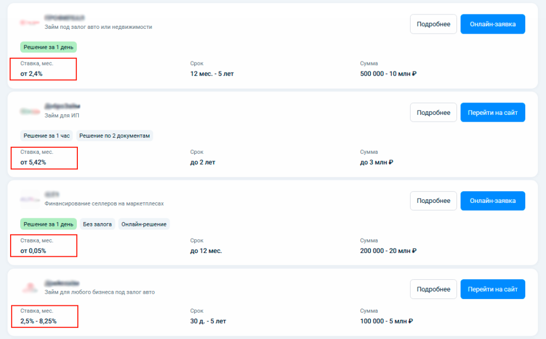Click Онлайн-заявка for seller financing offer
546x339 pixels.
tap(493, 201)
